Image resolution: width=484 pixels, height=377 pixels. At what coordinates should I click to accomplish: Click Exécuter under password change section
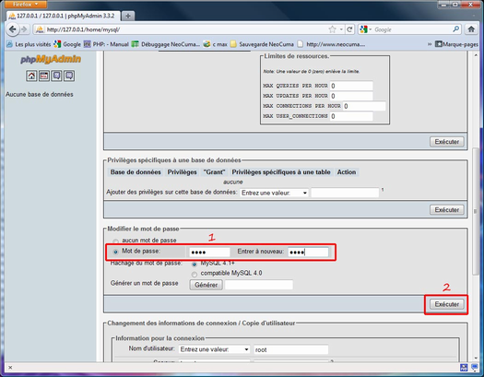446,304
